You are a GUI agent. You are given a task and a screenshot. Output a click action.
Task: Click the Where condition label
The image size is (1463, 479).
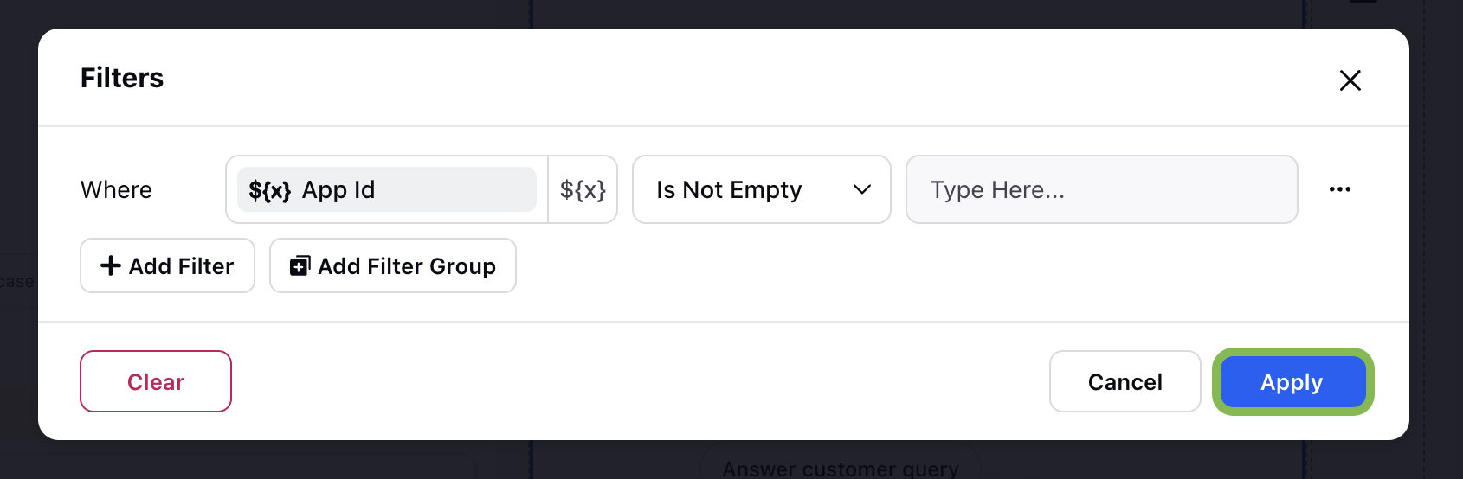(x=116, y=189)
